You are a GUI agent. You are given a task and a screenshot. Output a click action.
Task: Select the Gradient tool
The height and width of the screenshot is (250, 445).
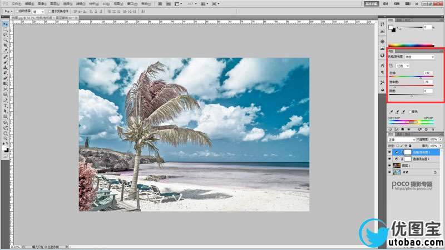pos(5,83)
